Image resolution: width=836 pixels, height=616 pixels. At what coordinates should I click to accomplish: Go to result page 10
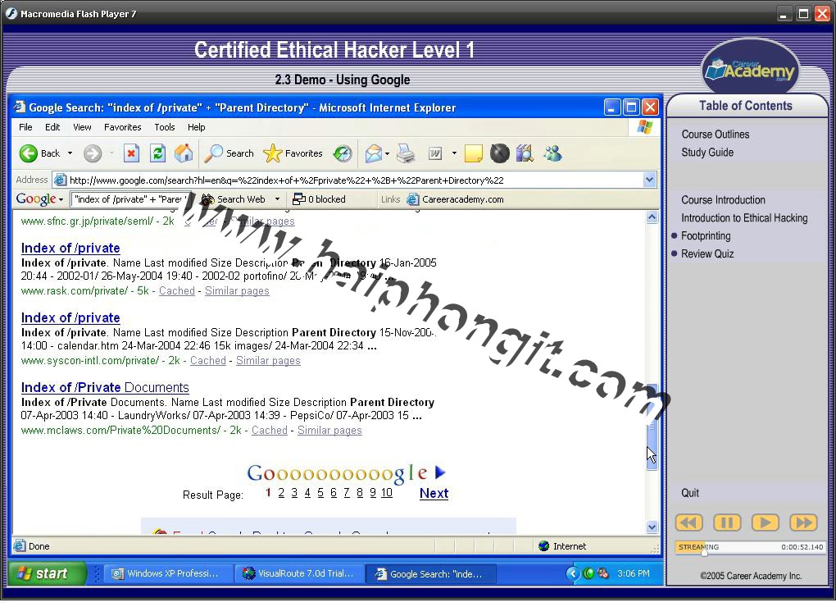pyautogui.click(x=387, y=493)
